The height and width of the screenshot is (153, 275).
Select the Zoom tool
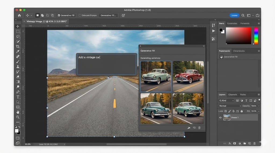click(x=18, y=117)
